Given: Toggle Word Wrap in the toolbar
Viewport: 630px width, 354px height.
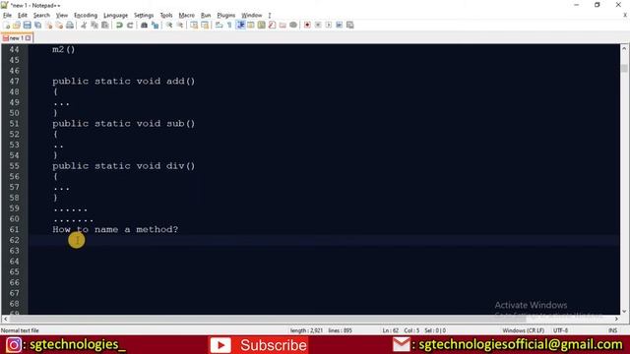Looking at the screenshot, I should point(219,25).
